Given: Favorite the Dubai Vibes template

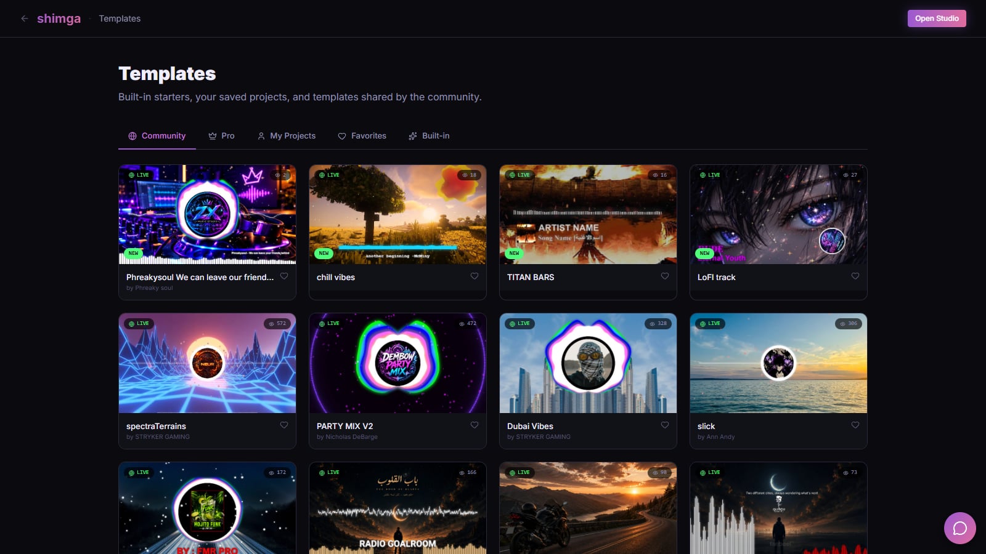Looking at the screenshot, I should [x=665, y=425].
